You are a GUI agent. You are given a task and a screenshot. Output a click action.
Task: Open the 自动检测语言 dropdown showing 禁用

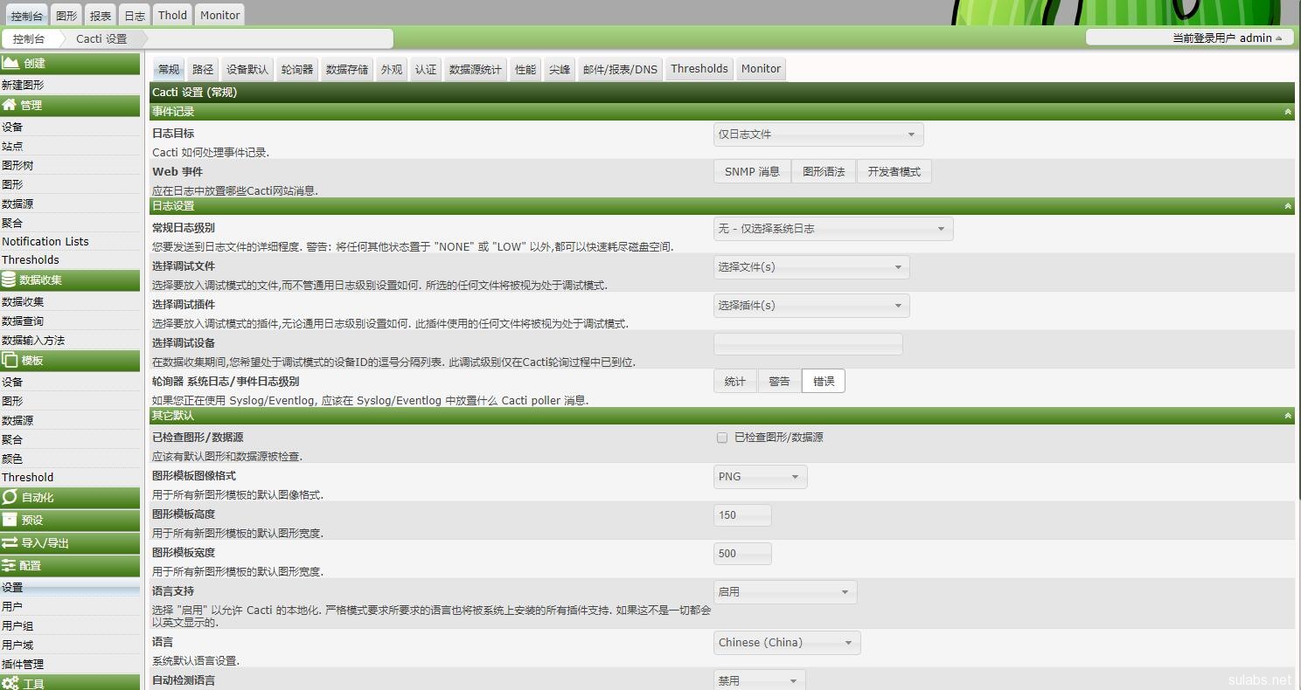pos(759,680)
